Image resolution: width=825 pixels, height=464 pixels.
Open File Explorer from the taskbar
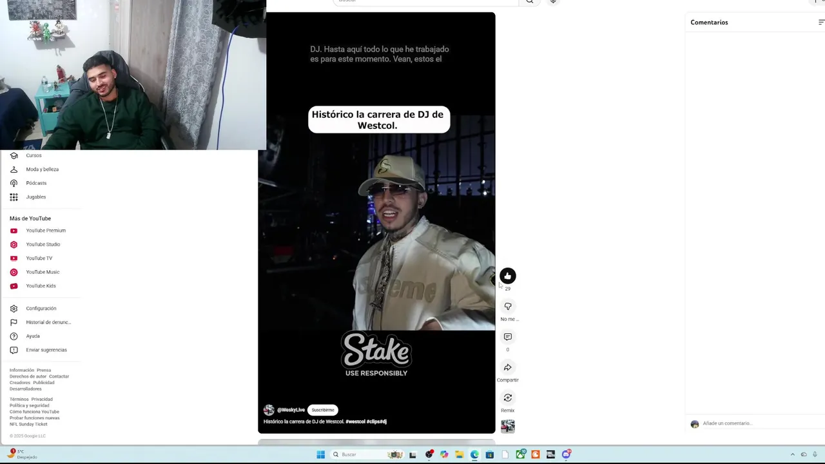pos(459,454)
